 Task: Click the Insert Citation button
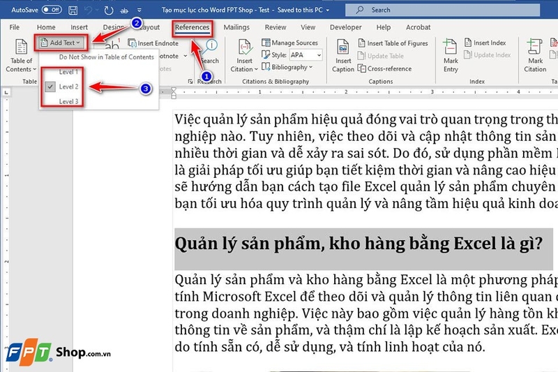244,56
